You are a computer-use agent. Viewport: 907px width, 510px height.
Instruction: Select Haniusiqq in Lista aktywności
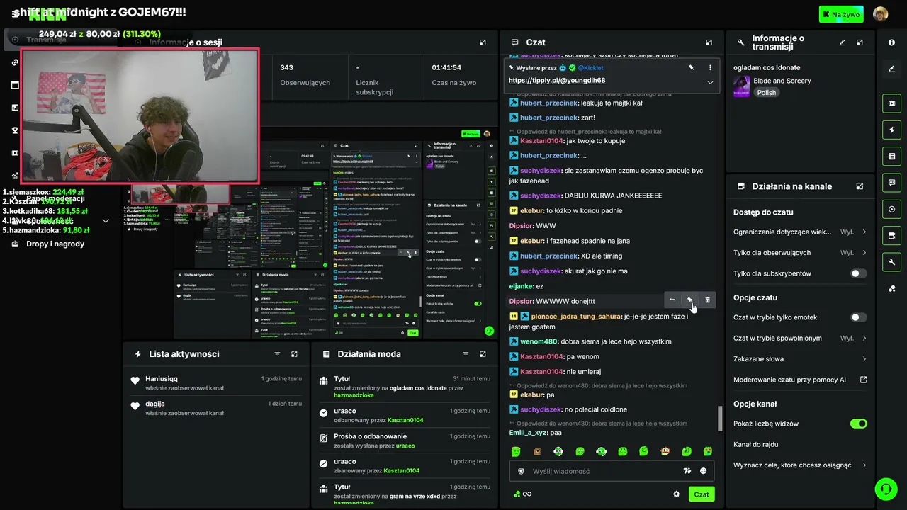[x=162, y=379]
